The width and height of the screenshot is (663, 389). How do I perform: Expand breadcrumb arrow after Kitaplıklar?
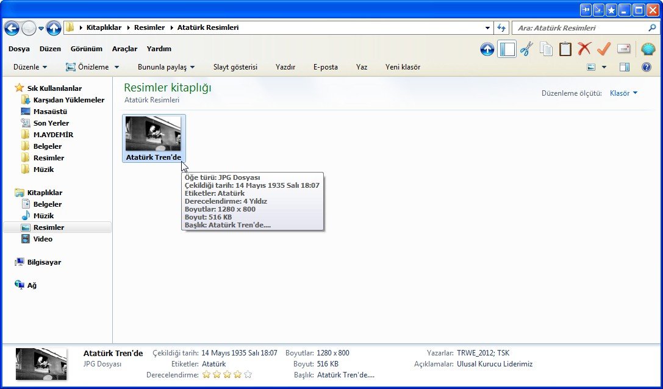[x=129, y=28]
